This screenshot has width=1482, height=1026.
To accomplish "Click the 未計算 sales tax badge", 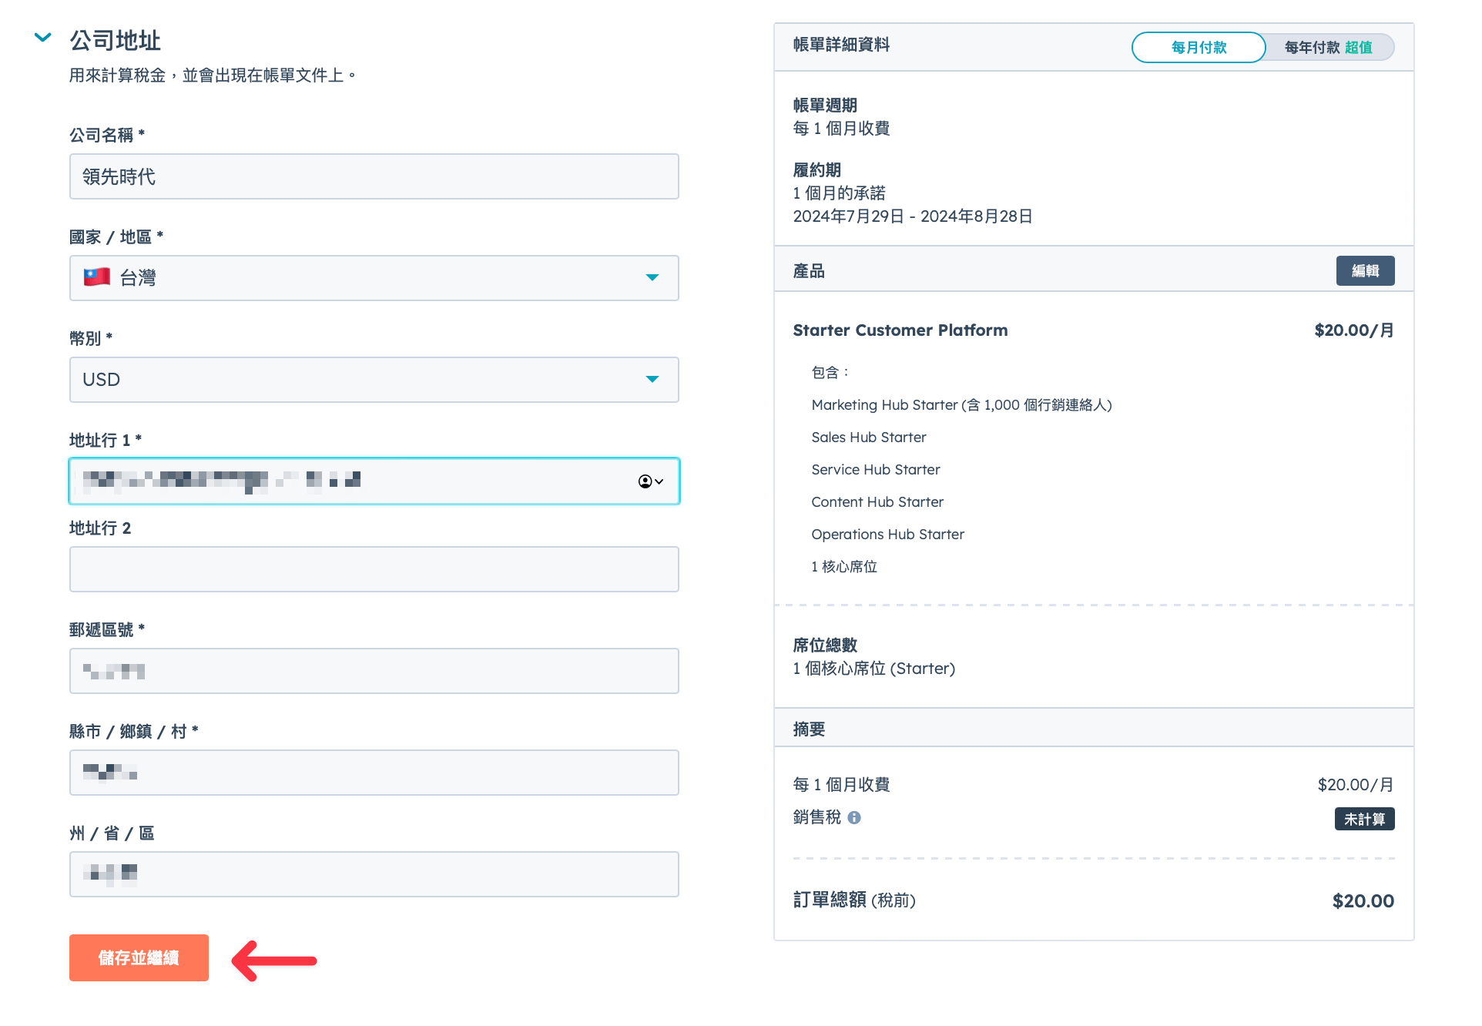I will pos(1364,819).
